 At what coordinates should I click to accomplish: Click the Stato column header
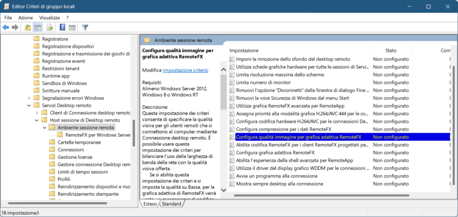(391, 51)
